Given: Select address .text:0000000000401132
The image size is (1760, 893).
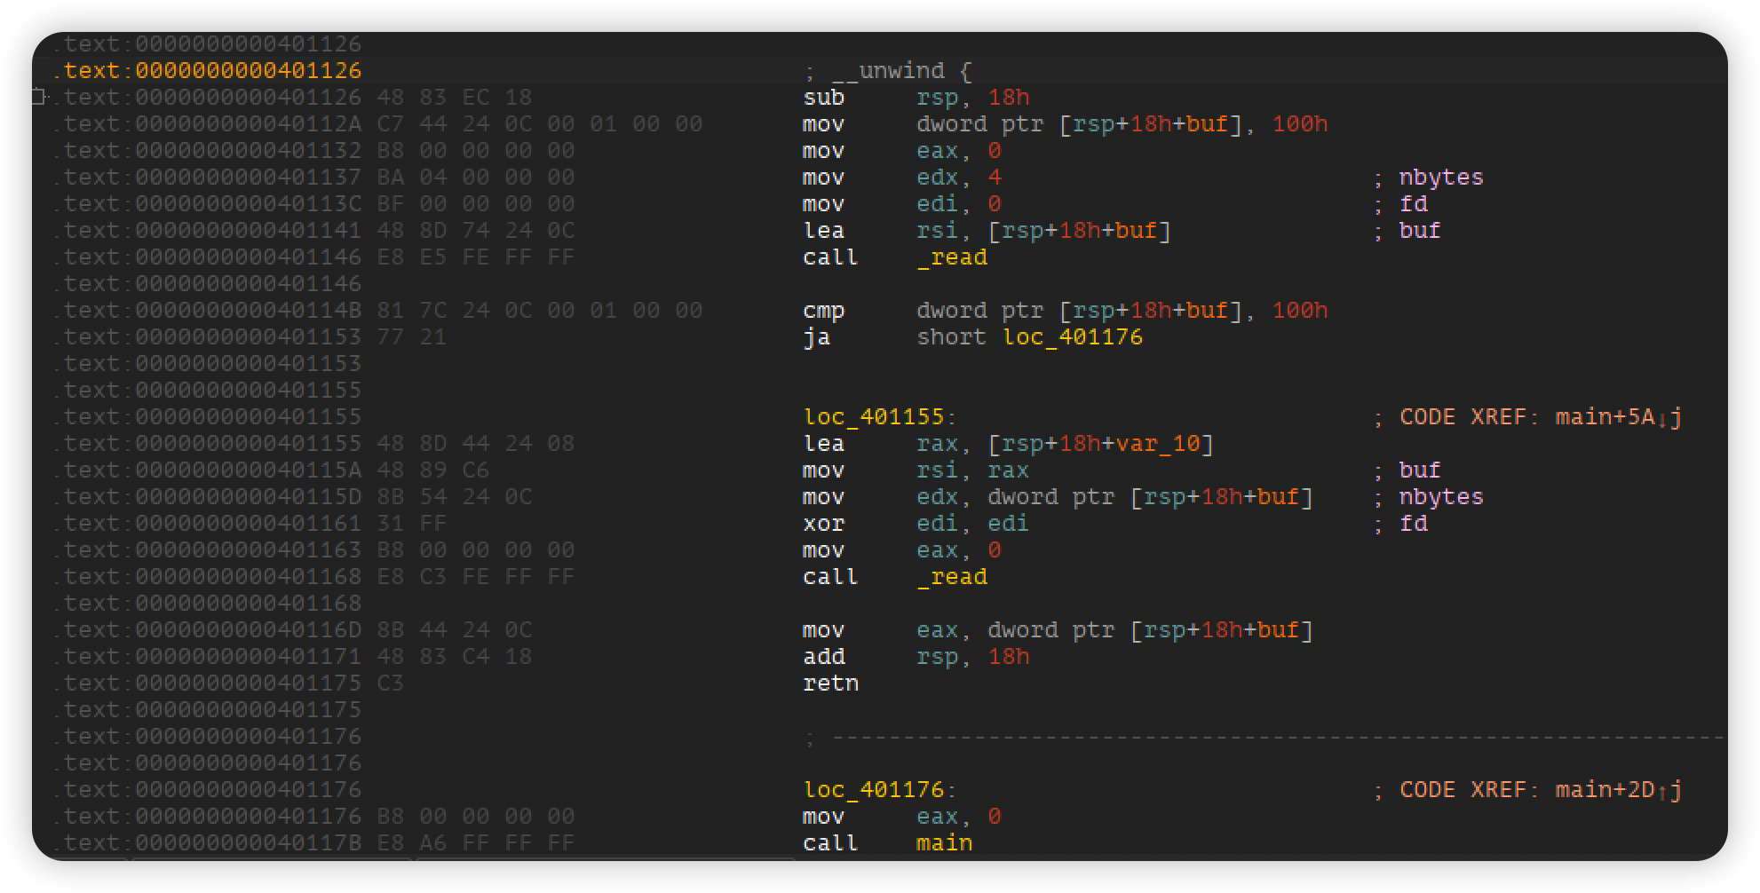Looking at the screenshot, I should pyautogui.click(x=206, y=150).
